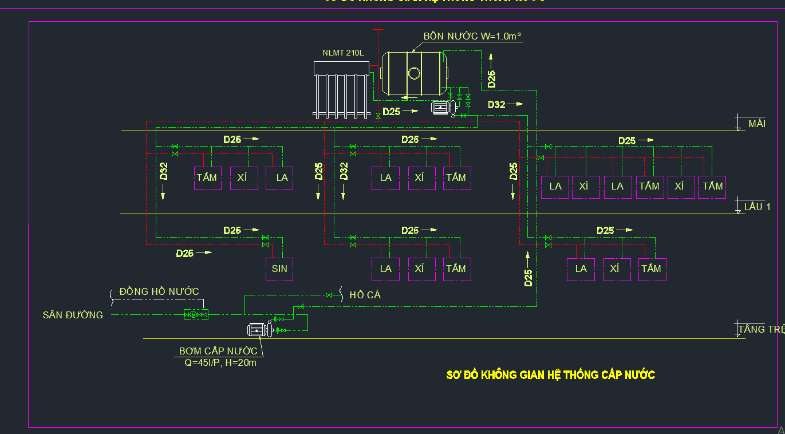The height and width of the screenshot is (434, 785).
Task: Click the circular manhole on the water tank
Action: (x=413, y=73)
